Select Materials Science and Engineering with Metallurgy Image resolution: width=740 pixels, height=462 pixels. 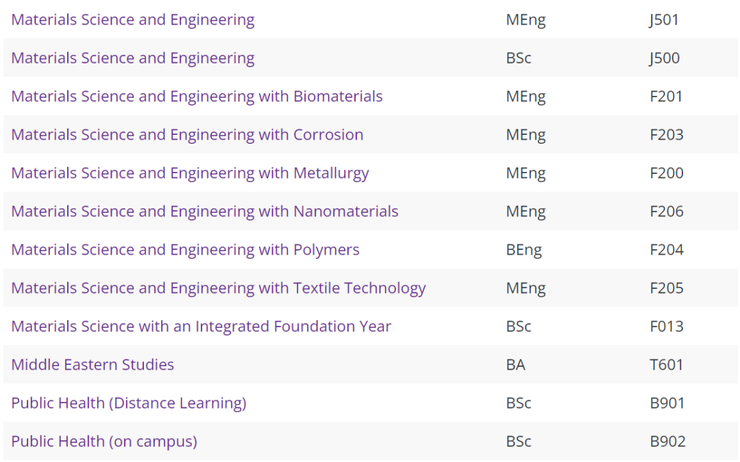190,173
